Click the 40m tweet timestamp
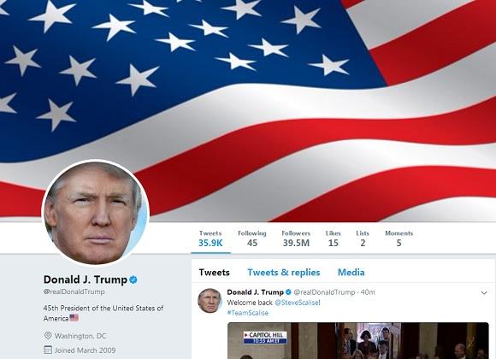Viewport: 496px width, 359px height. coord(368,292)
